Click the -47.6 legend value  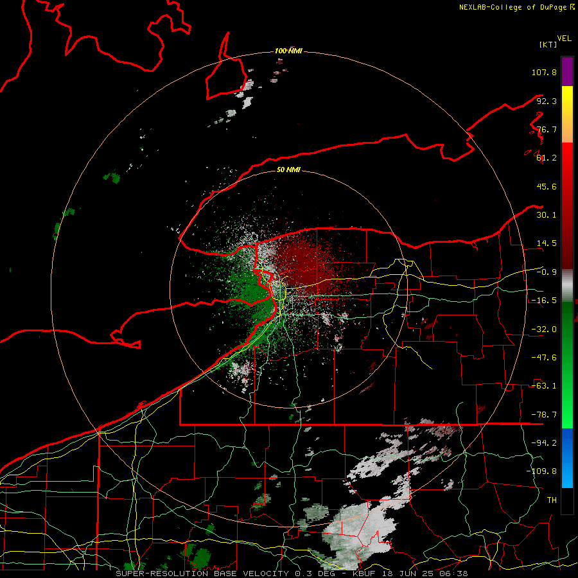tap(544, 358)
